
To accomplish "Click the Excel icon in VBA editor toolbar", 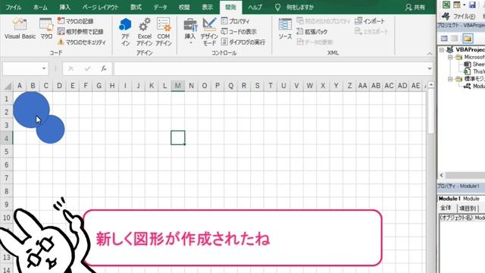I will 446,5.
